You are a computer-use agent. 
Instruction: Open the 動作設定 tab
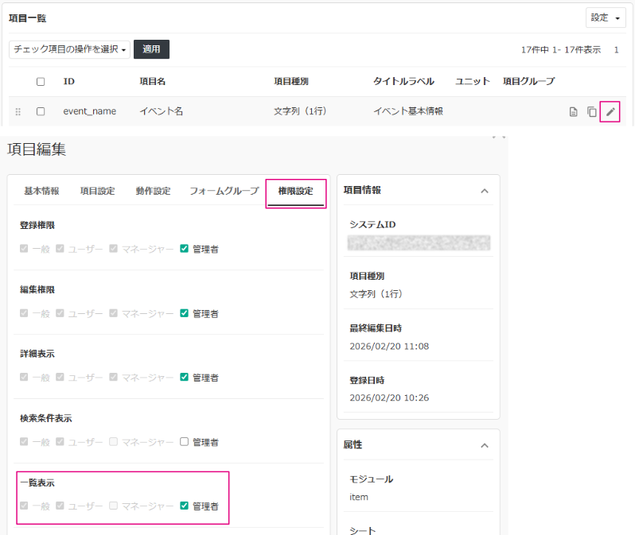[x=153, y=191]
